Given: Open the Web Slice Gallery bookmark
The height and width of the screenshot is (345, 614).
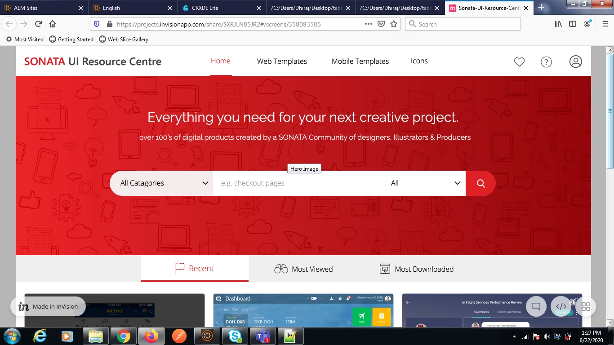Looking at the screenshot, I should click(124, 40).
